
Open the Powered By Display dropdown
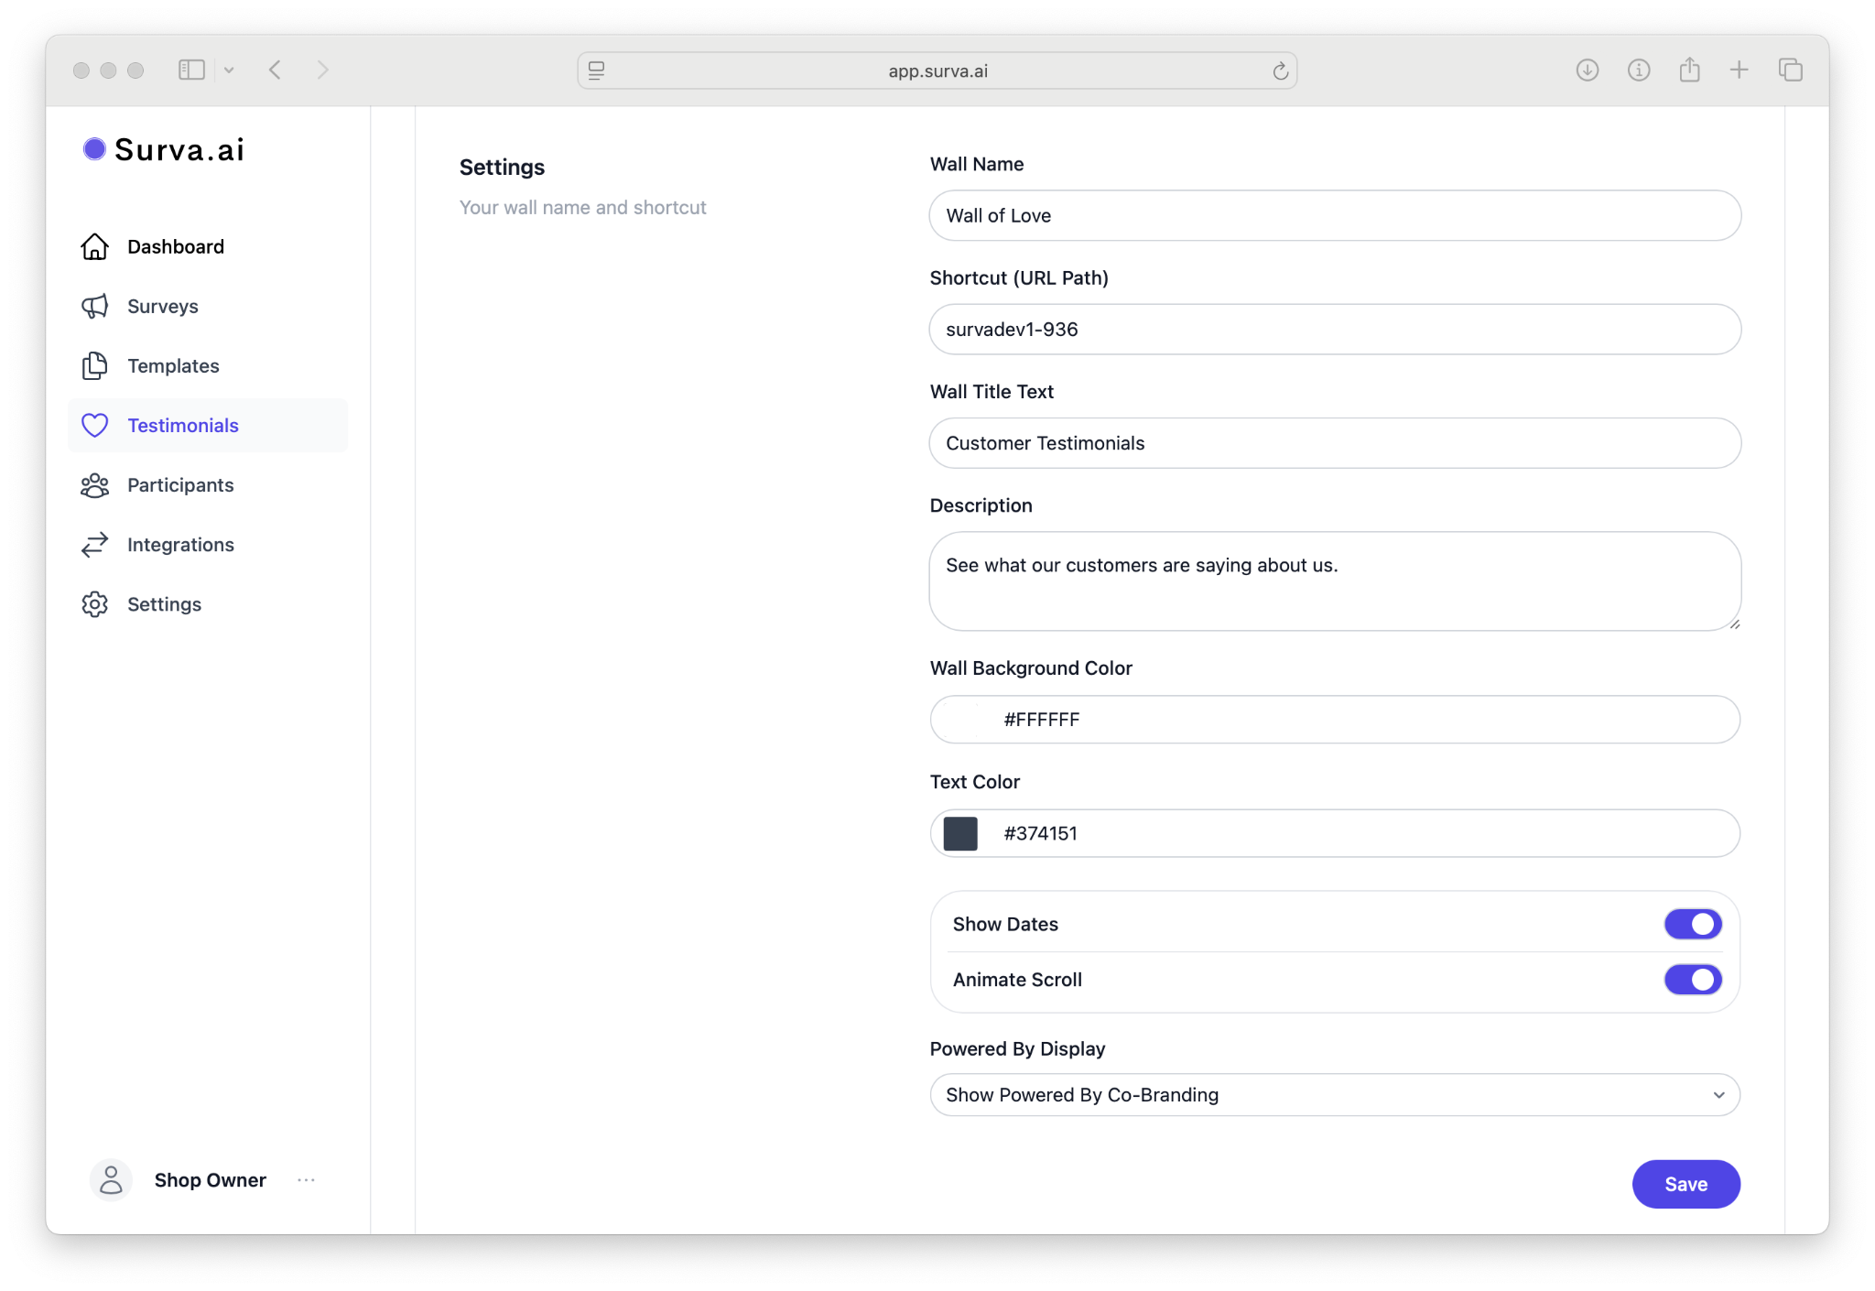pos(1334,1094)
